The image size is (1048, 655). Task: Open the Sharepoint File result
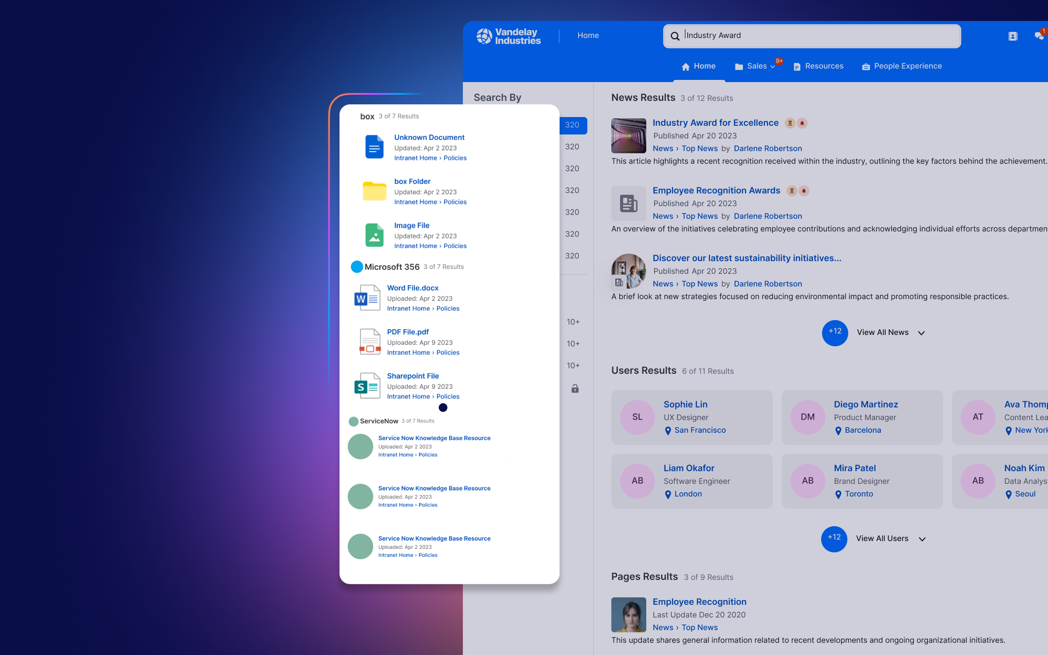(x=413, y=376)
